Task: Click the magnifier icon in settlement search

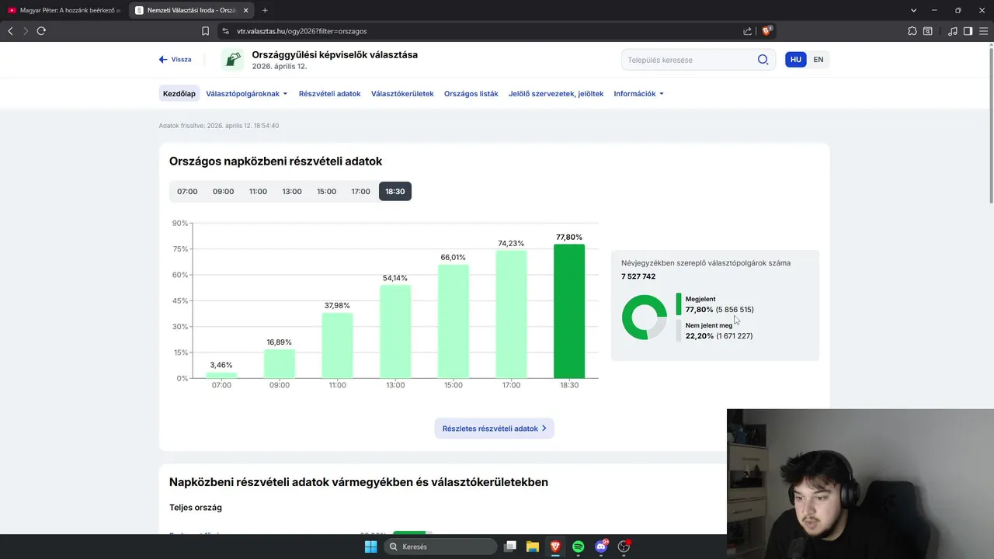Action: pos(763,60)
